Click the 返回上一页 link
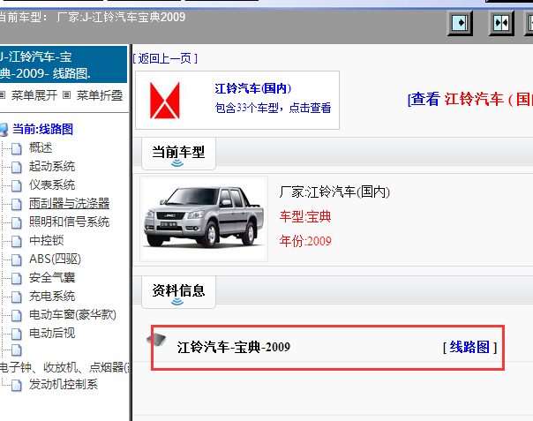 coord(165,58)
